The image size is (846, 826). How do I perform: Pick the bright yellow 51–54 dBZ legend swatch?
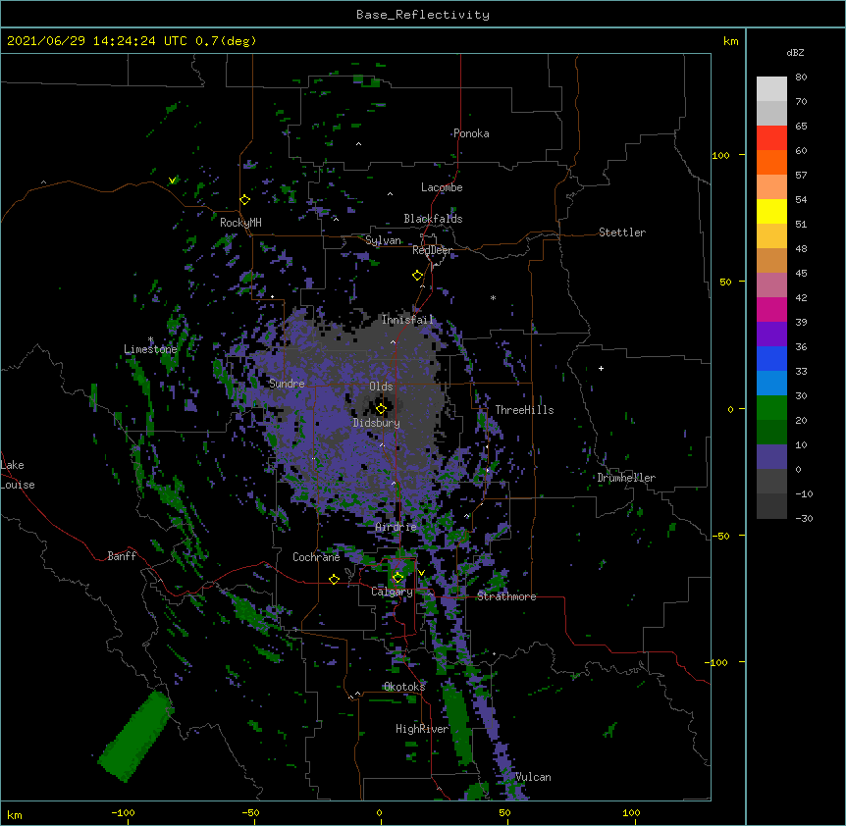pos(771,211)
